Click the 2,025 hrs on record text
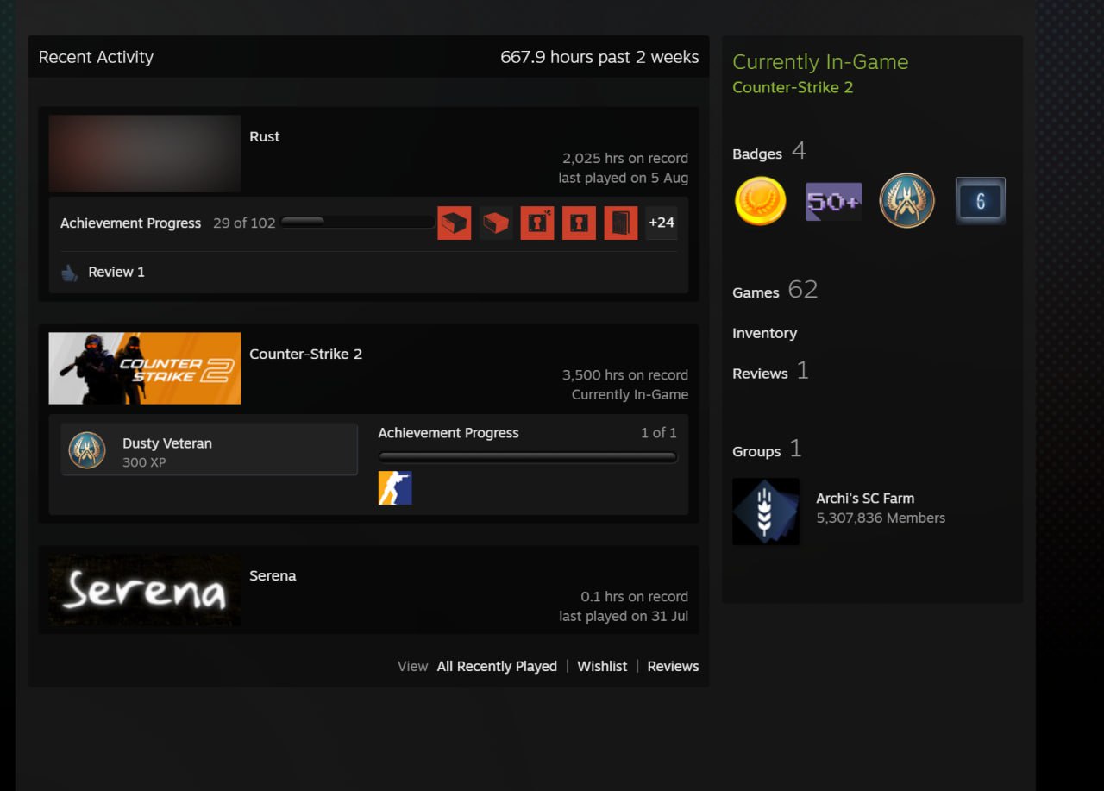Image resolution: width=1104 pixels, height=791 pixels. click(x=625, y=158)
